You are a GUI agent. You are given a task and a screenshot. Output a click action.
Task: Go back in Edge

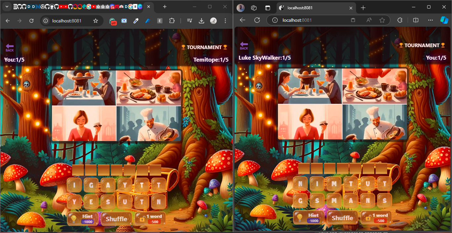click(243, 20)
